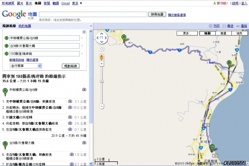Click scroll down arrow of directions panel
249x166 pixels.
[x=91, y=163]
